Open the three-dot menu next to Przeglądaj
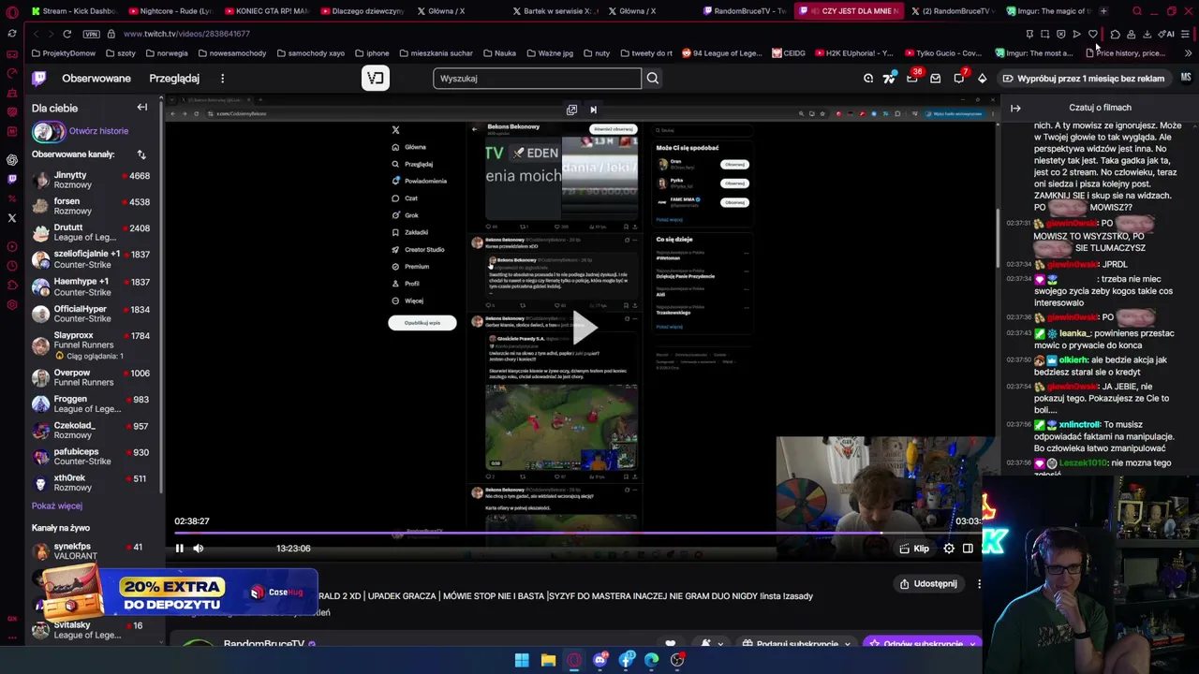 (x=222, y=79)
